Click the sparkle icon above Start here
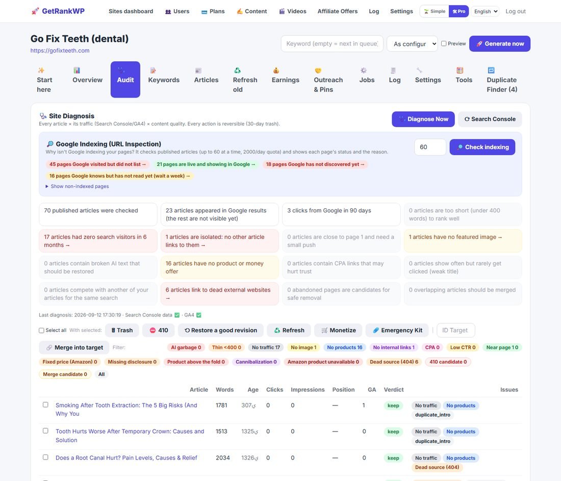561x481 pixels. (x=41, y=70)
